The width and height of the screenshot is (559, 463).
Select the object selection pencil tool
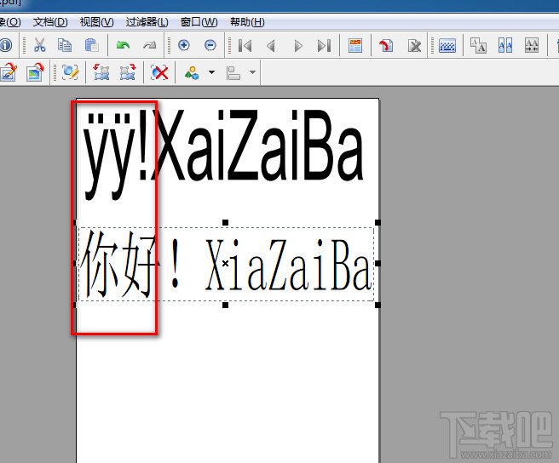[x=70, y=72]
